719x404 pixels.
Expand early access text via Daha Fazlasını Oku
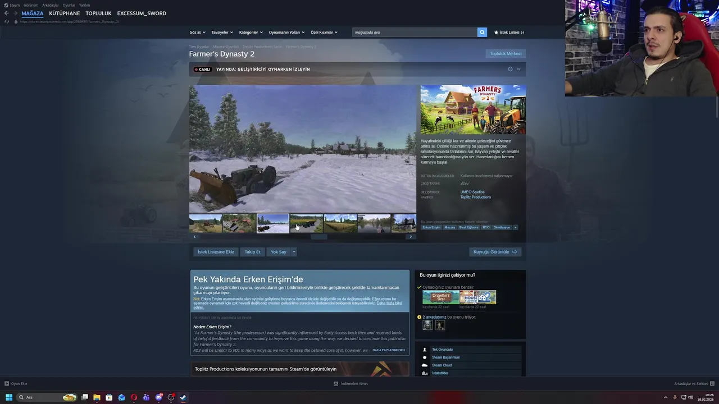click(389, 350)
